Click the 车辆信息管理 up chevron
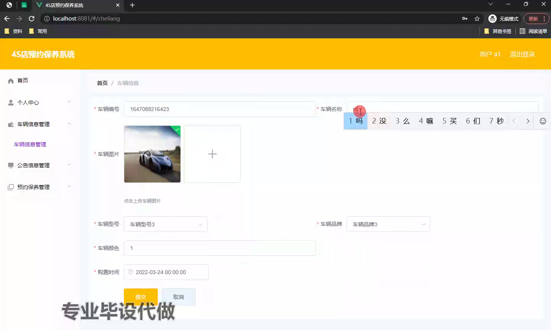The height and width of the screenshot is (330, 551). (x=69, y=123)
